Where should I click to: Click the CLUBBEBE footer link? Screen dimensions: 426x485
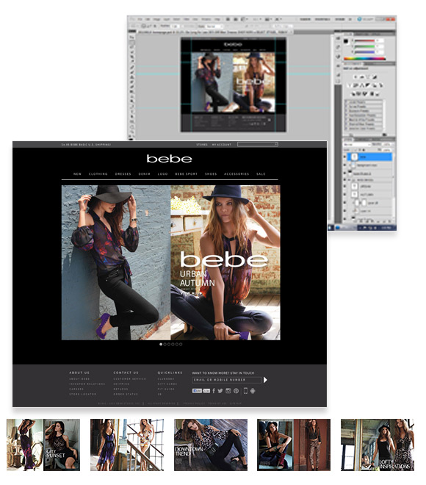click(x=166, y=379)
